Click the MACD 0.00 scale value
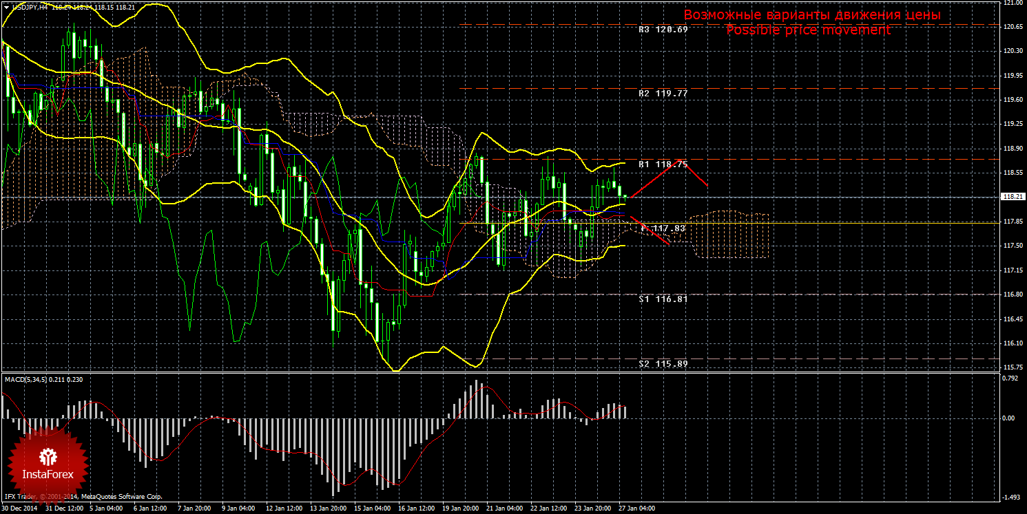 pos(1009,418)
